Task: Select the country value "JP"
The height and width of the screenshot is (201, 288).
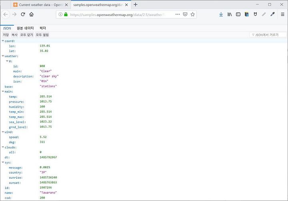Action: click(43, 172)
